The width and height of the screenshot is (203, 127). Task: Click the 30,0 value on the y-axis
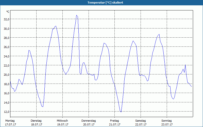tap(6, 28)
